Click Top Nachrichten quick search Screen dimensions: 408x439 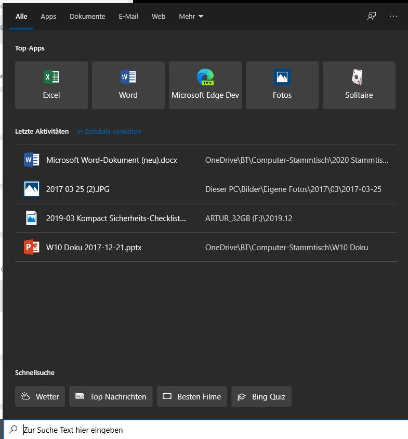click(111, 396)
